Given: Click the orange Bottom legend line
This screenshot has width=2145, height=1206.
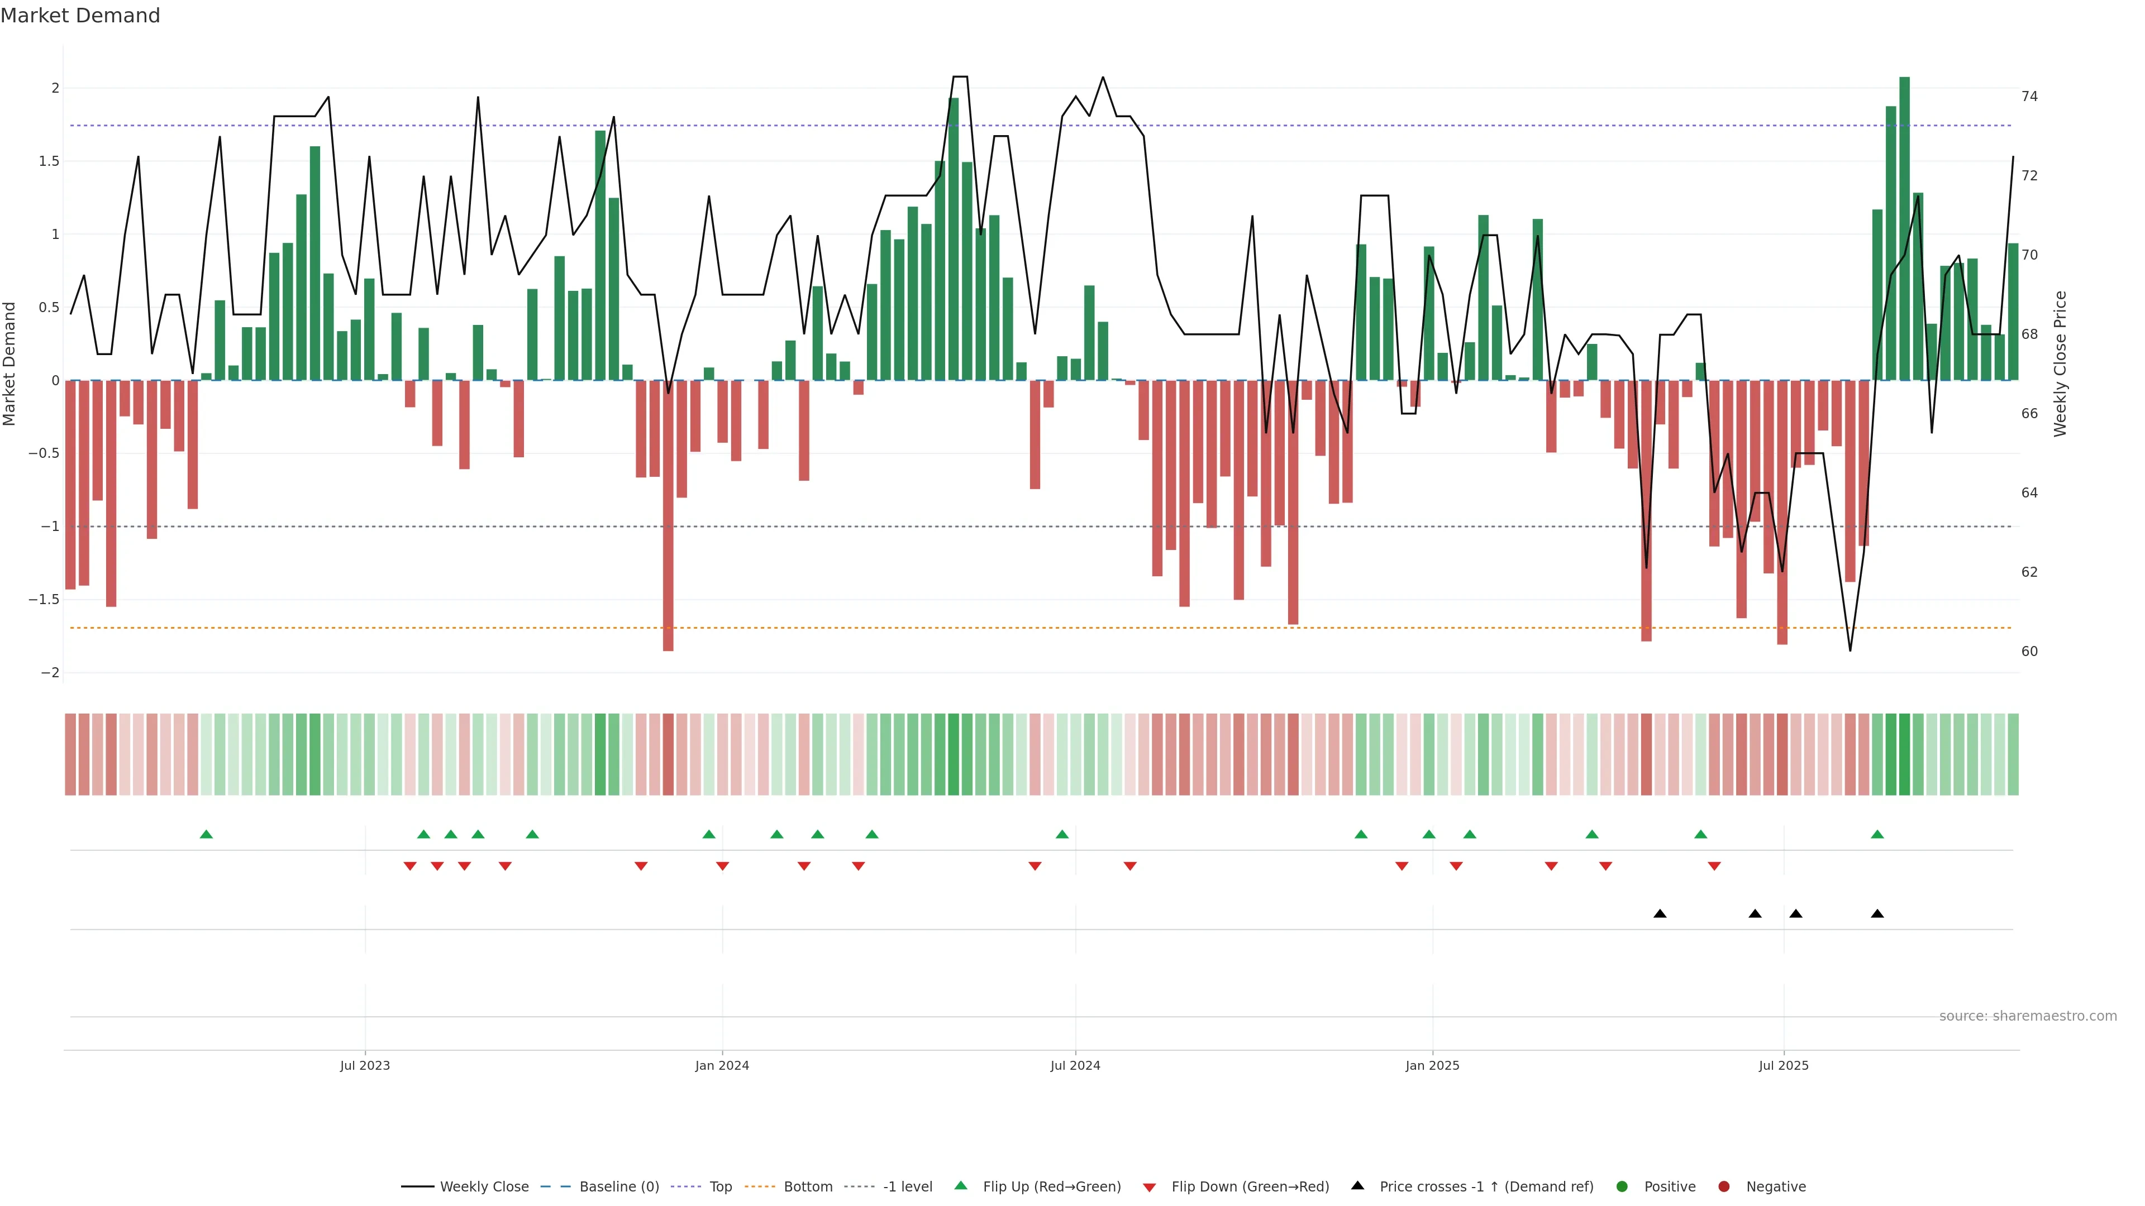Looking at the screenshot, I should coord(760,1187).
